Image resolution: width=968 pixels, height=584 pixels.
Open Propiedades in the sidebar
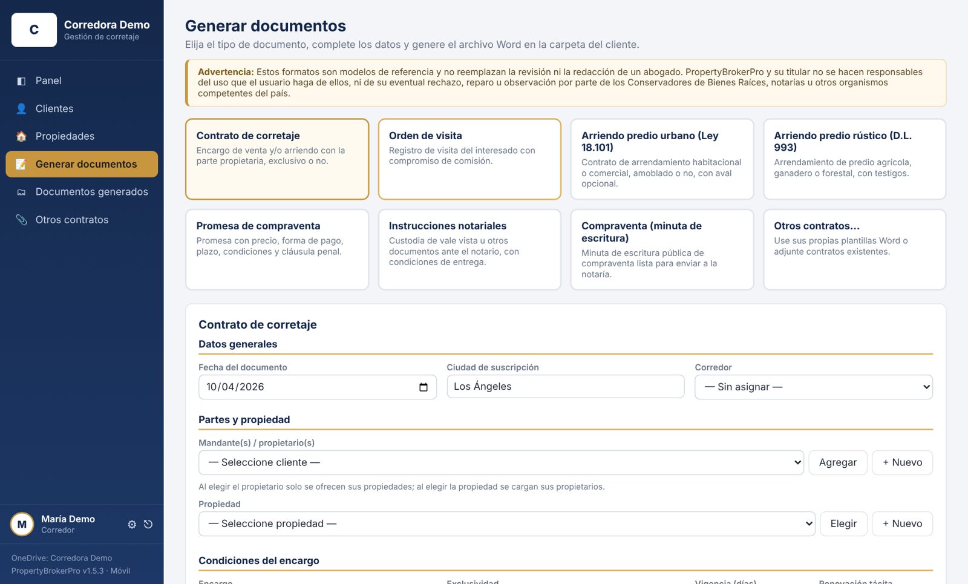coord(82,137)
